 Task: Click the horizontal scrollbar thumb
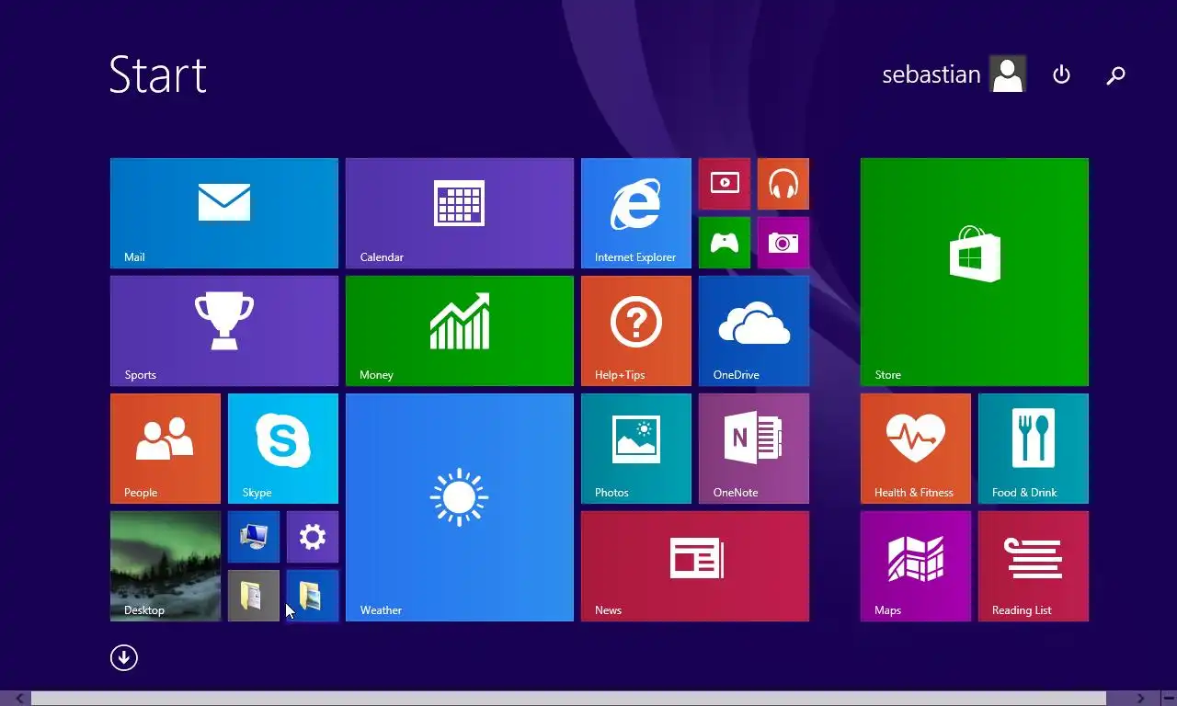coord(568,699)
